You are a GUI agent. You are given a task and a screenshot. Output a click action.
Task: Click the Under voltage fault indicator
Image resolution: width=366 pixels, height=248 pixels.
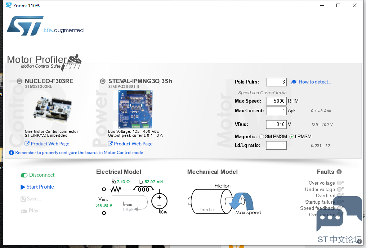(339, 189)
